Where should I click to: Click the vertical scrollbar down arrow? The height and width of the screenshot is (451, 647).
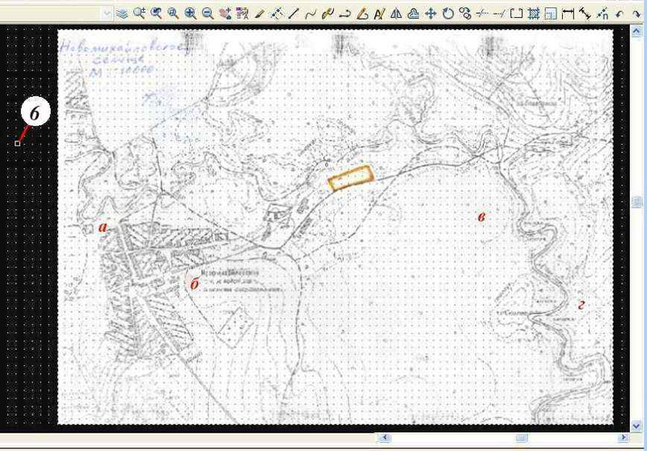[636, 425]
